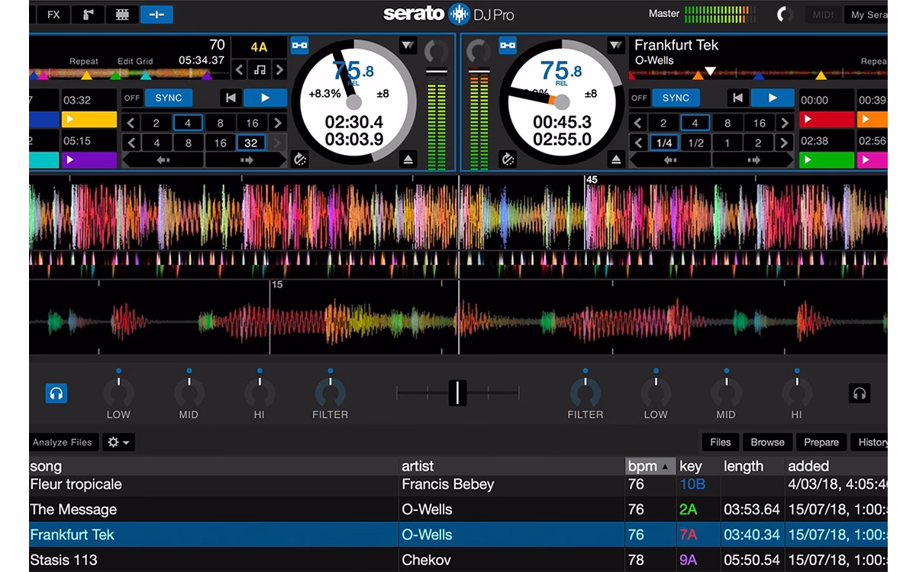
Task: Play the right deck
Action: (x=772, y=98)
